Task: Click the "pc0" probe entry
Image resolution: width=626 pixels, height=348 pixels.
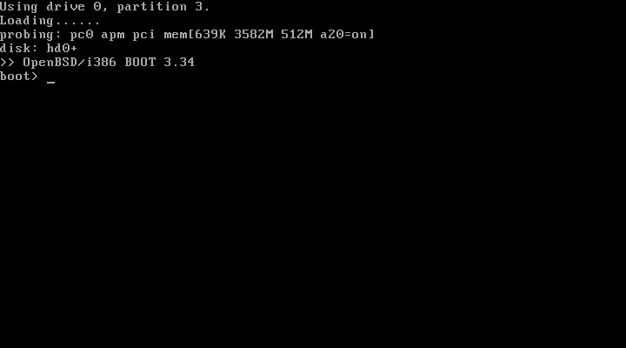Action: (82, 36)
